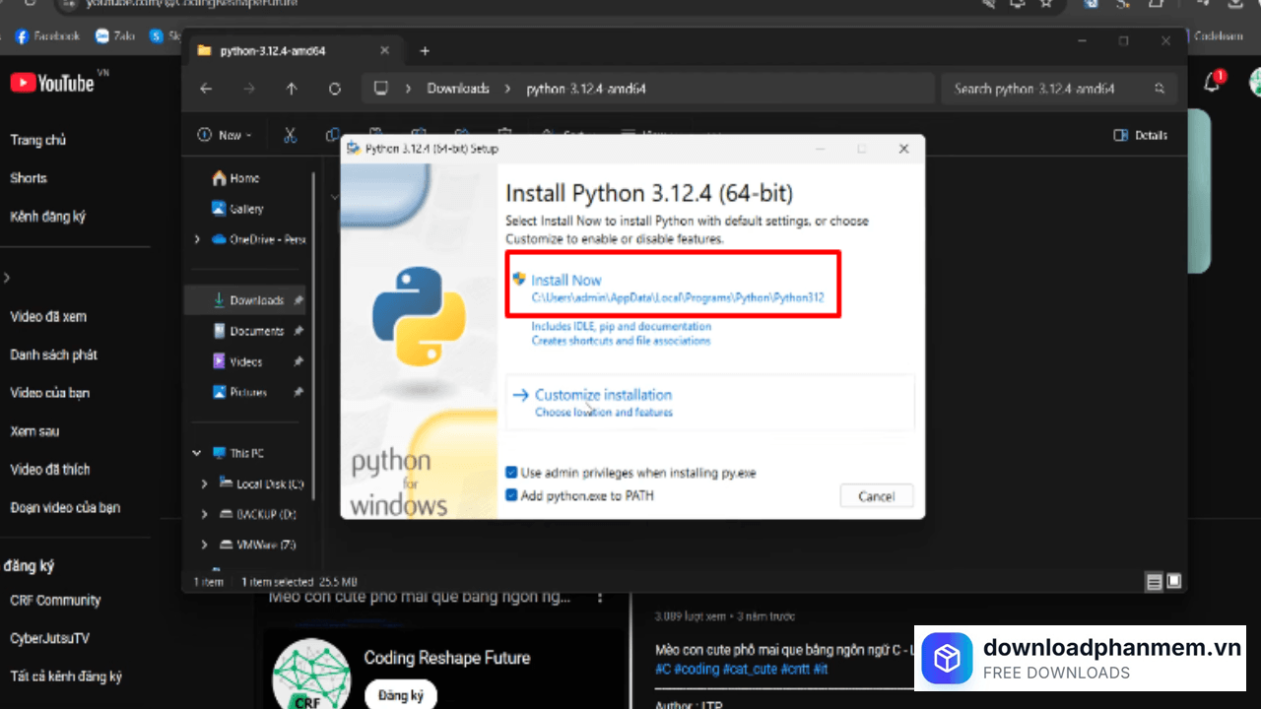Click the back arrow in File Explorer
This screenshot has width=1261, height=709.
[206, 89]
